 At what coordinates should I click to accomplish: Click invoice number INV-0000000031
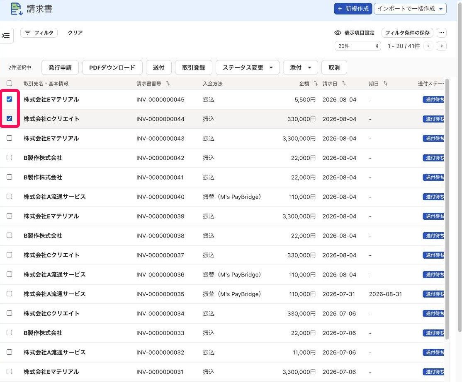[x=160, y=372]
